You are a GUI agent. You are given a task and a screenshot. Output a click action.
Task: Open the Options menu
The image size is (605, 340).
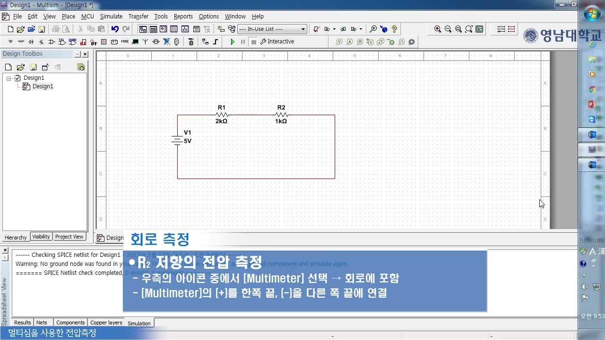pos(209,16)
